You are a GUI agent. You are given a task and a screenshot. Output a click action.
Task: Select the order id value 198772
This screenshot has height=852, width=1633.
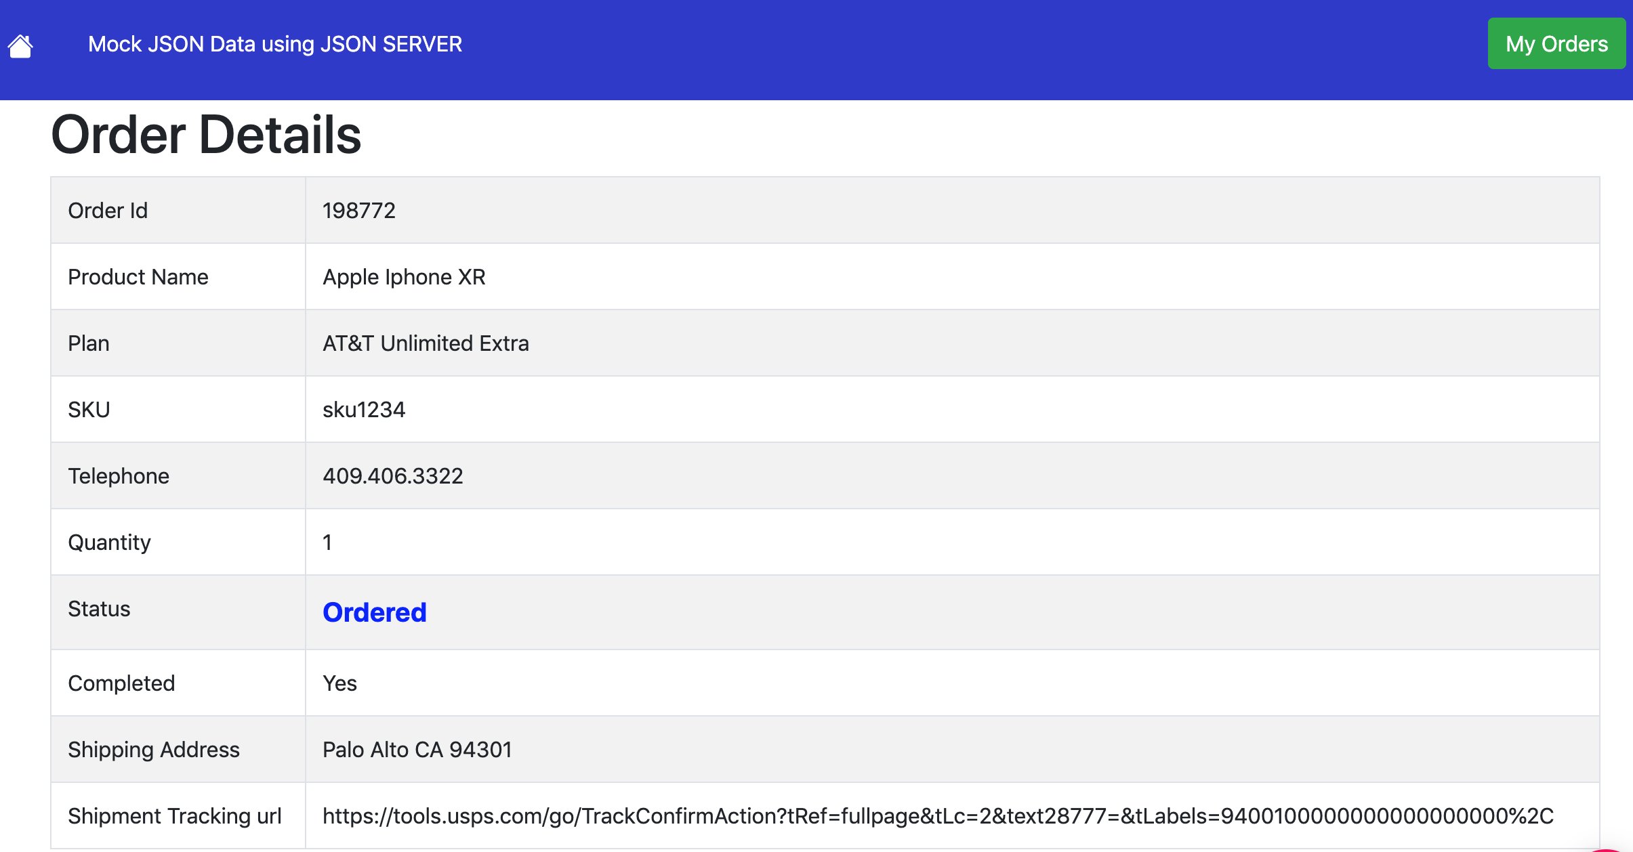pos(358,211)
